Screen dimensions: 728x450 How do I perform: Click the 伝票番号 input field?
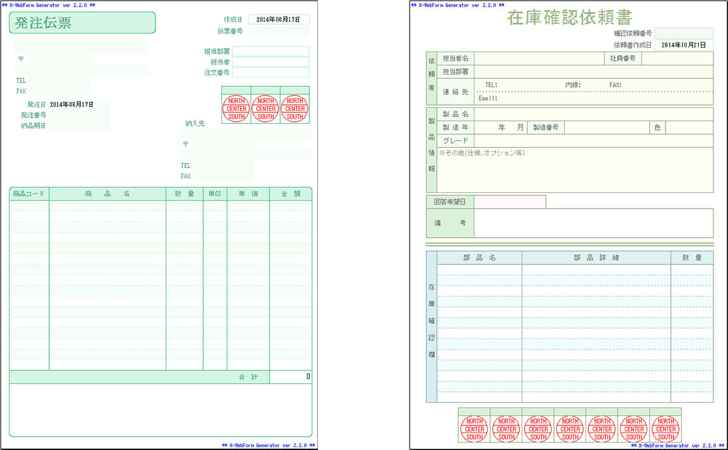pos(278,31)
